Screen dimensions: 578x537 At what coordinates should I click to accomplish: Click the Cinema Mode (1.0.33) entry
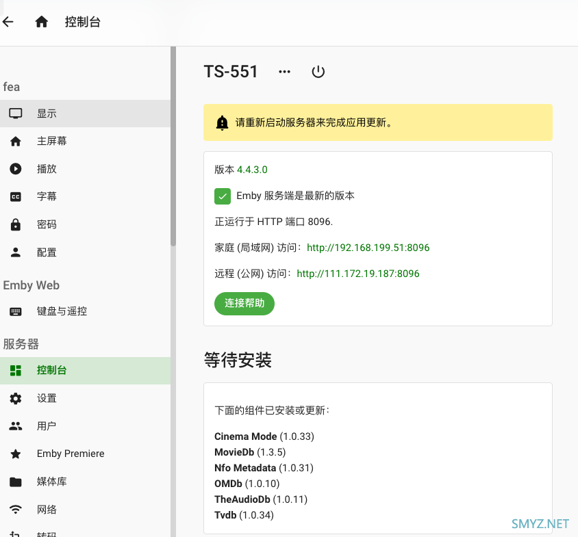264,436
